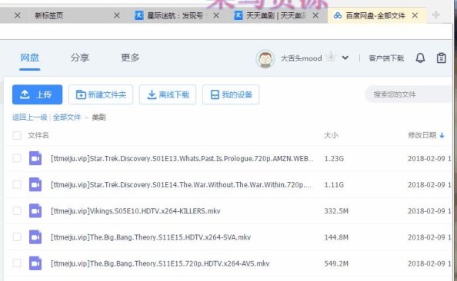Click video icon for Star.Trek.Discovery.S01E14 file

point(35,184)
